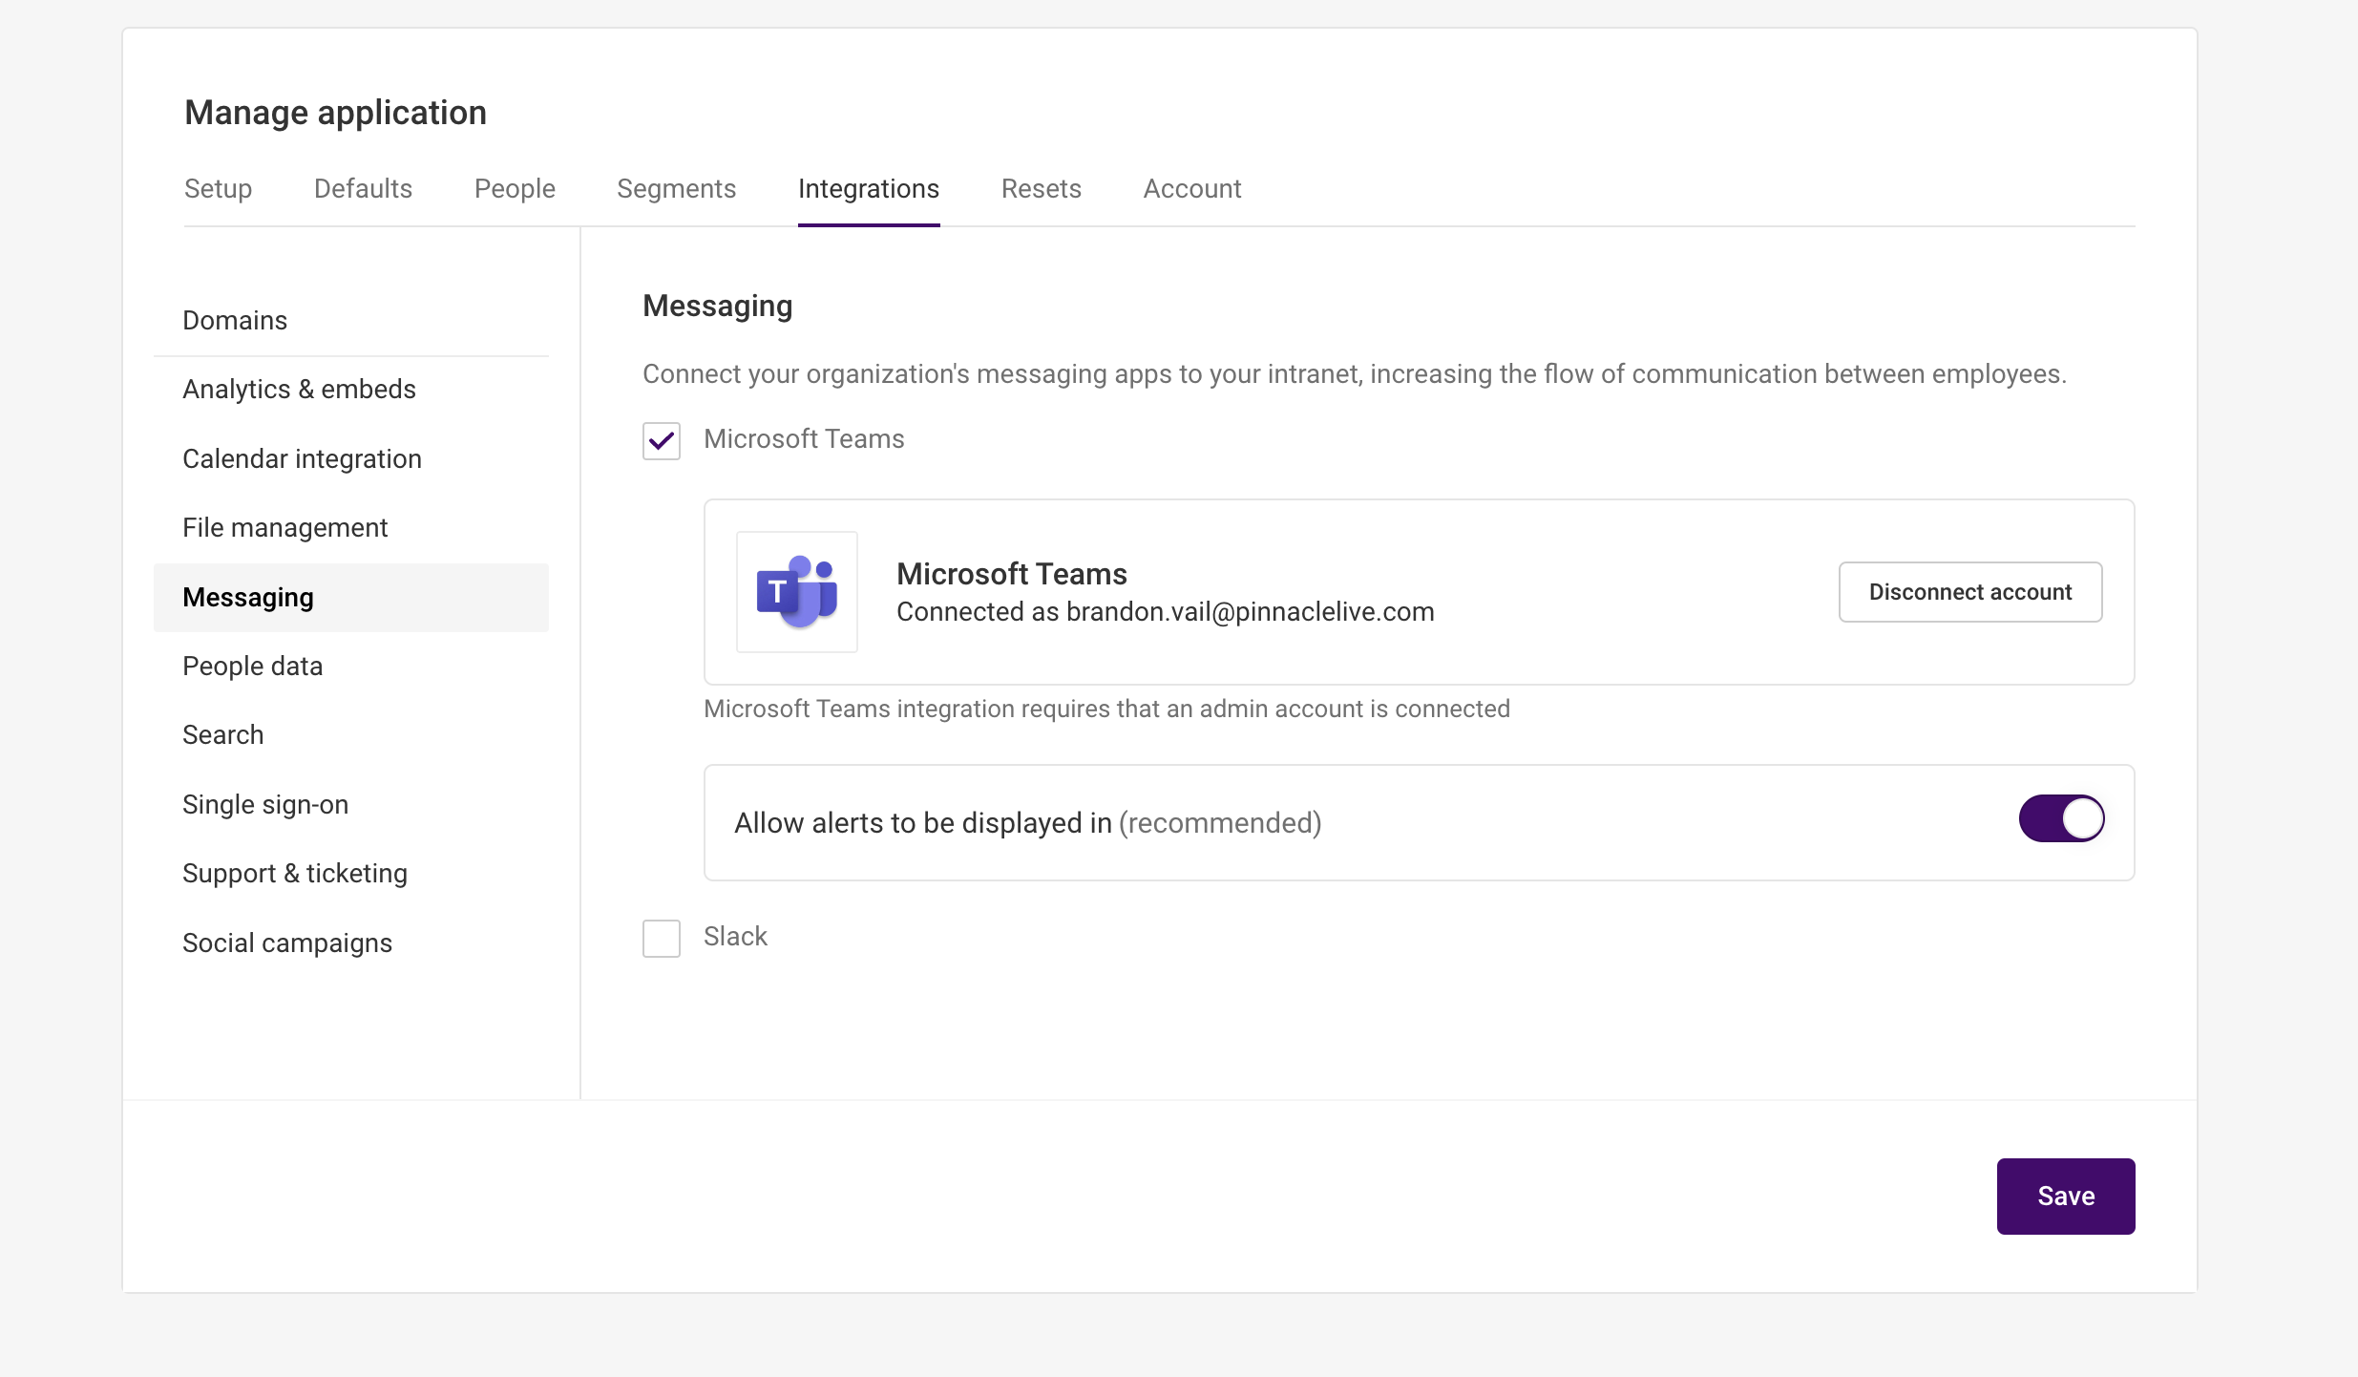This screenshot has width=2358, height=1377.
Task: Select Analytics & embeds sidebar item
Action: tap(351, 390)
